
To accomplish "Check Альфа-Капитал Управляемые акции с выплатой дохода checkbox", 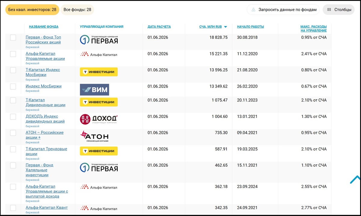I will (13, 187).
